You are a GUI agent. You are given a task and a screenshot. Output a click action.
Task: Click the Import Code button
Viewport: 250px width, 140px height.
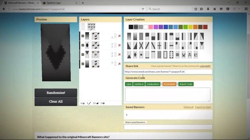pyautogui.click(x=186, y=84)
